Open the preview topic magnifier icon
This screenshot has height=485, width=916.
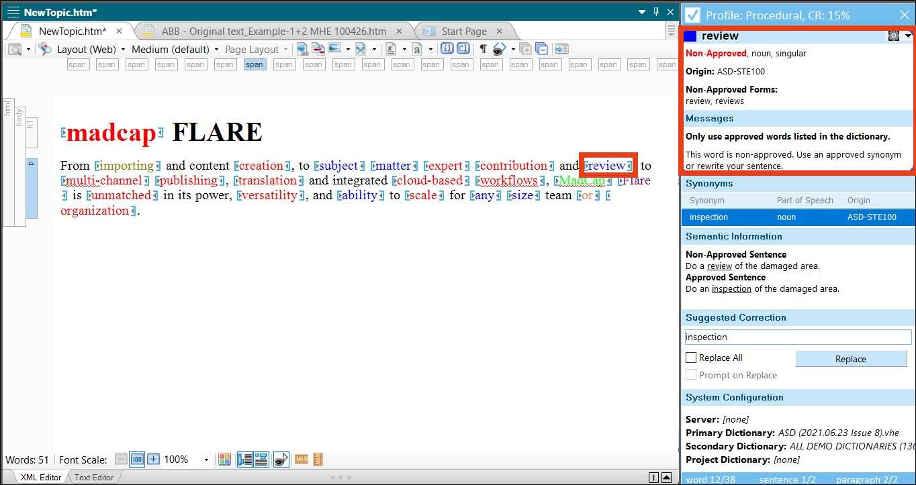[x=15, y=49]
